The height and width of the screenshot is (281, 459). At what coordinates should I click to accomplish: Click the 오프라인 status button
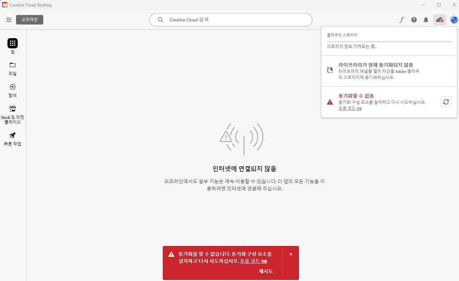(30, 20)
